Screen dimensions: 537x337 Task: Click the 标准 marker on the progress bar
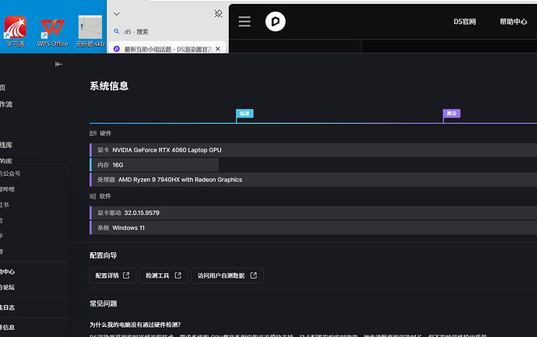coord(244,114)
